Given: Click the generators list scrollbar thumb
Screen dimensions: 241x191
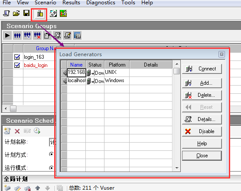Looking at the screenshot, I should click(x=177, y=71).
